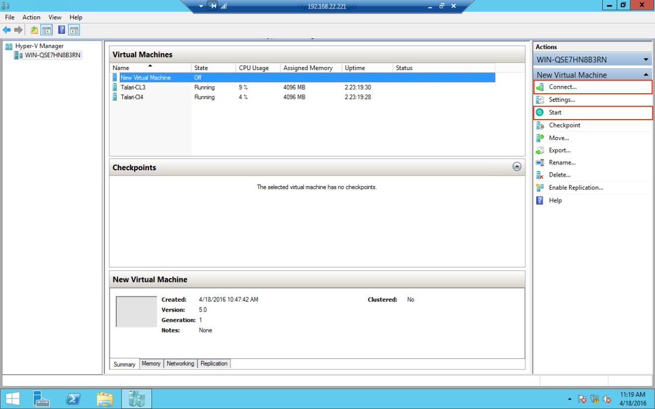Click the 4096 MB memory of Talari-CL3
This screenshot has width=655, height=409.
pyautogui.click(x=294, y=87)
